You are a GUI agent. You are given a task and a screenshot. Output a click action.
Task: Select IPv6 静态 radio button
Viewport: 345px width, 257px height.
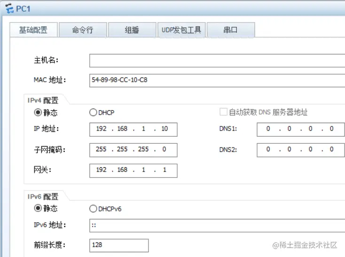38,208
